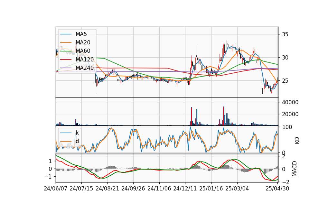Click the 24/06/07 date label
309x222 pixels.
[56, 189]
